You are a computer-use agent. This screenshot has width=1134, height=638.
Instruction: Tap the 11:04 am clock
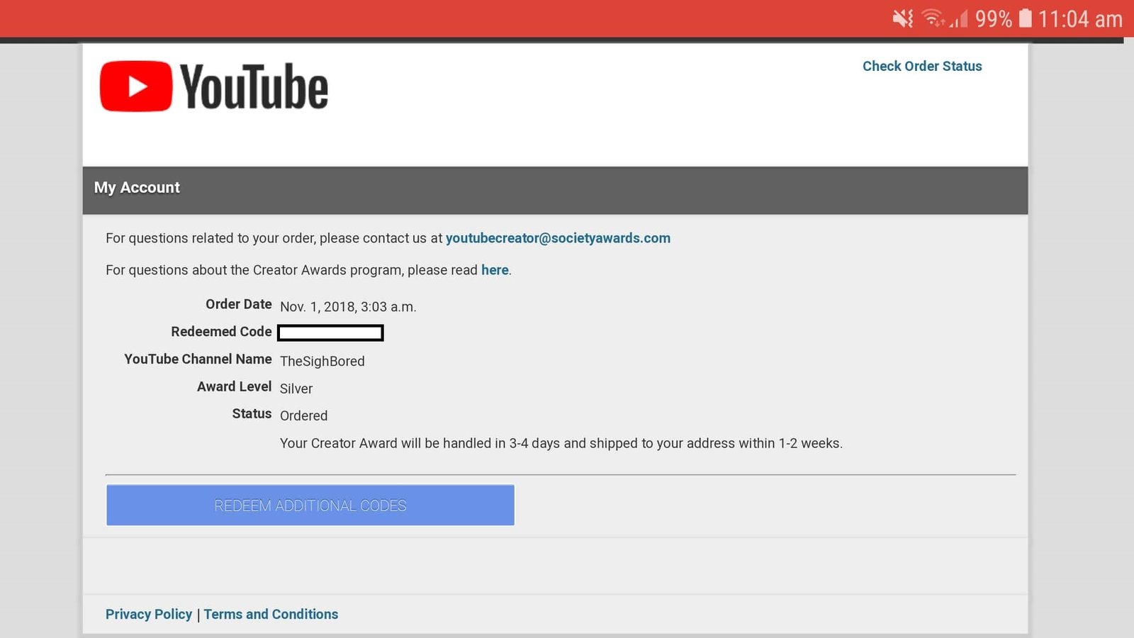pos(1080,19)
